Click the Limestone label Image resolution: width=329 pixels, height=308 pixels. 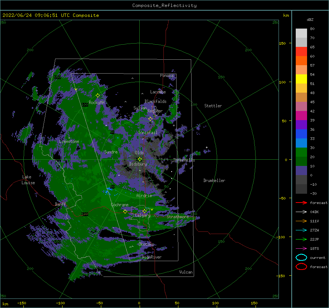tap(69, 141)
